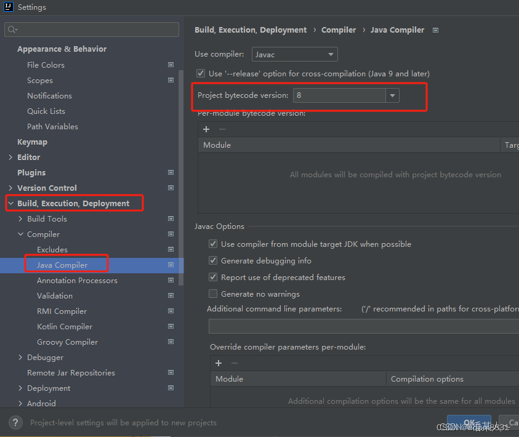Click project-level icon next to Compiler

click(x=171, y=234)
